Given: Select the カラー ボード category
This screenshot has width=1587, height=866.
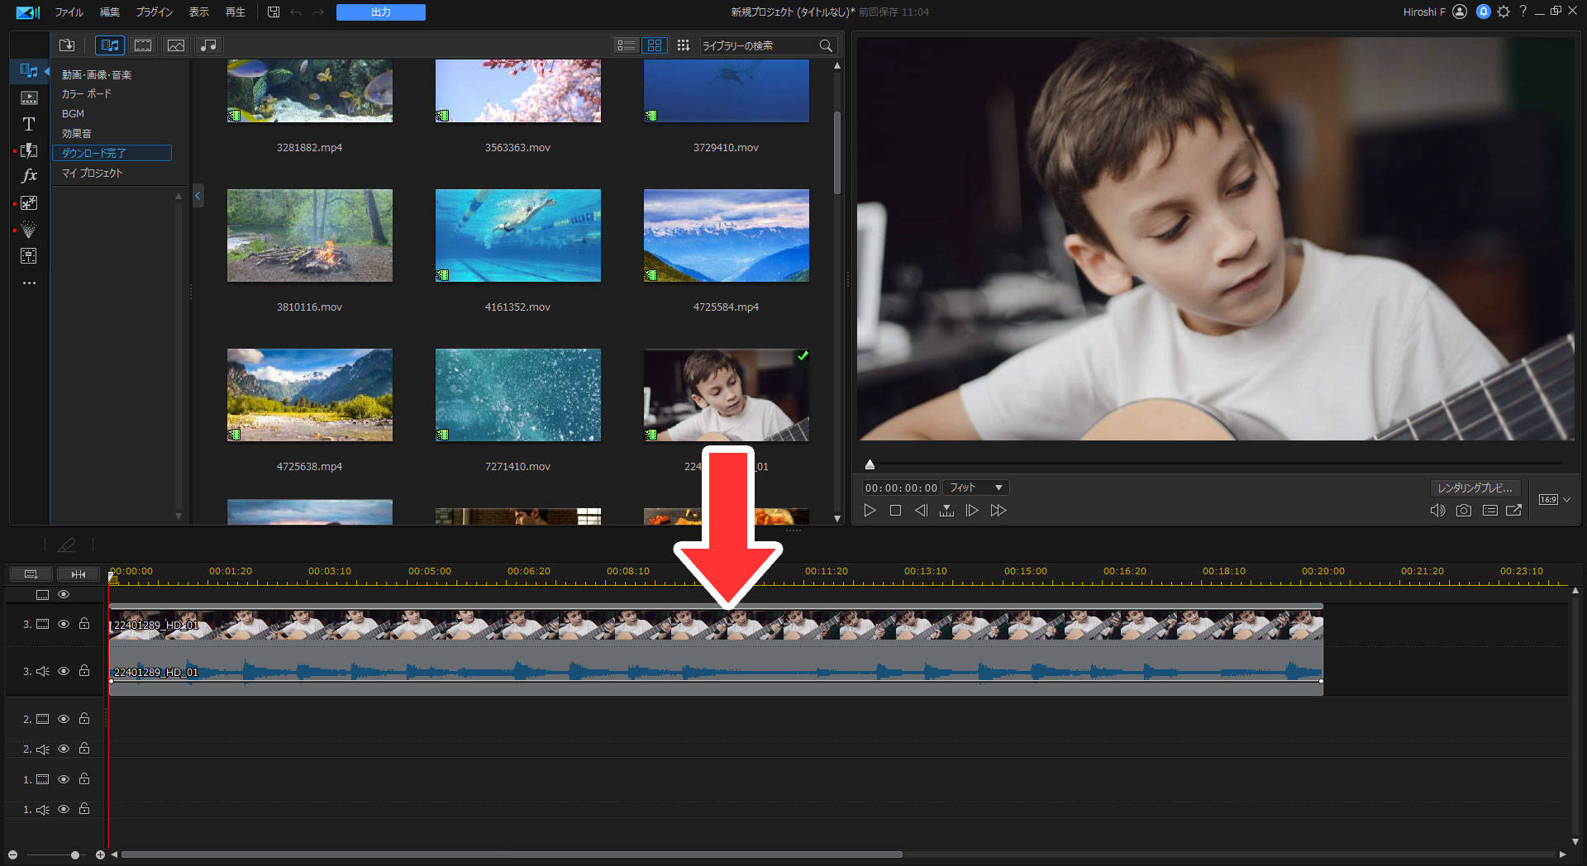Looking at the screenshot, I should 87,94.
